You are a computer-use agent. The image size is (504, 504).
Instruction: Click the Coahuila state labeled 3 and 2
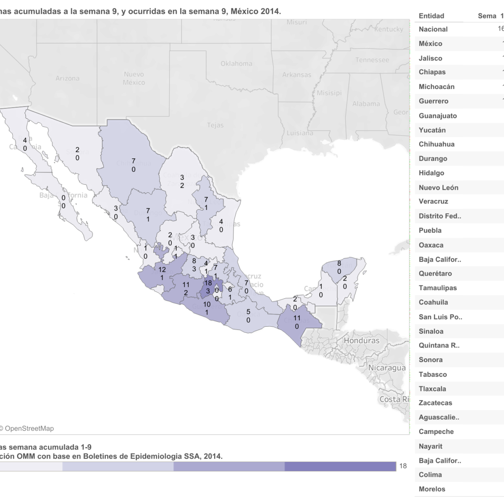182,181
